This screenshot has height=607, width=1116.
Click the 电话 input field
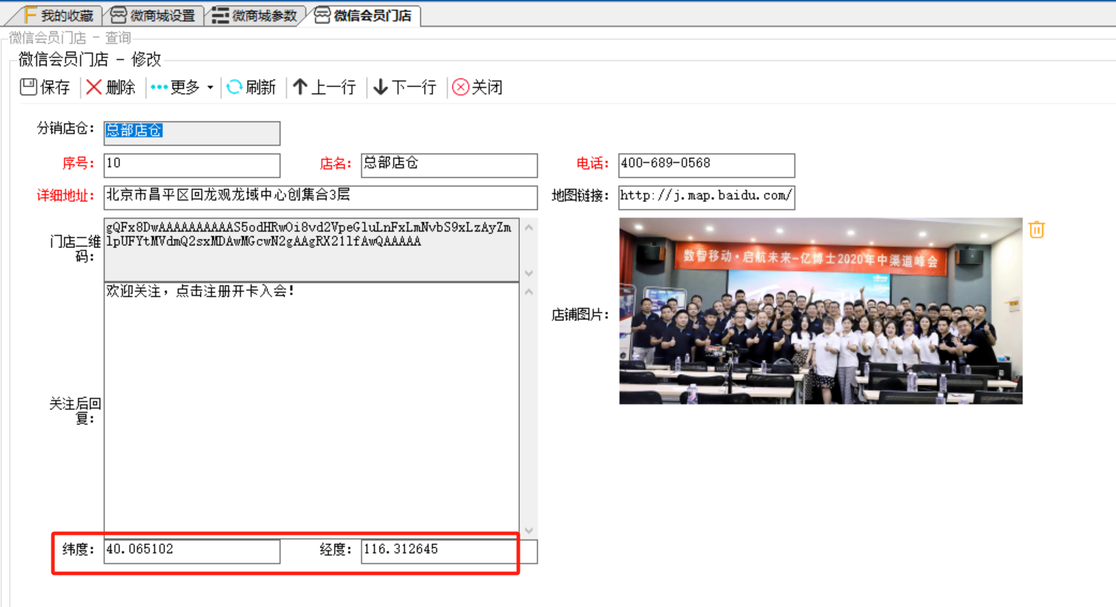(706, 165)
